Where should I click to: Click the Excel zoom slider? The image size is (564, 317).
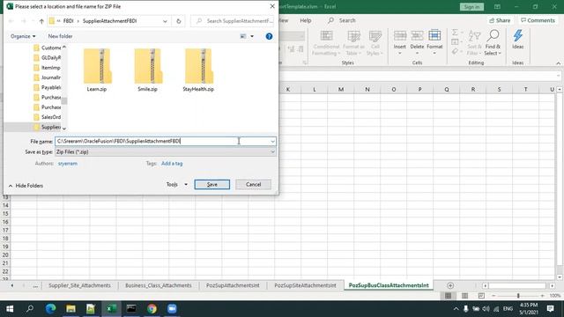[x=518, y=296]
